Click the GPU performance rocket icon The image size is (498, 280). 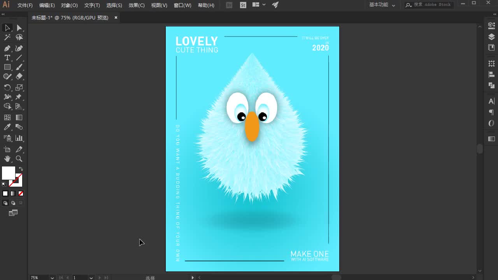coord(275,5)
